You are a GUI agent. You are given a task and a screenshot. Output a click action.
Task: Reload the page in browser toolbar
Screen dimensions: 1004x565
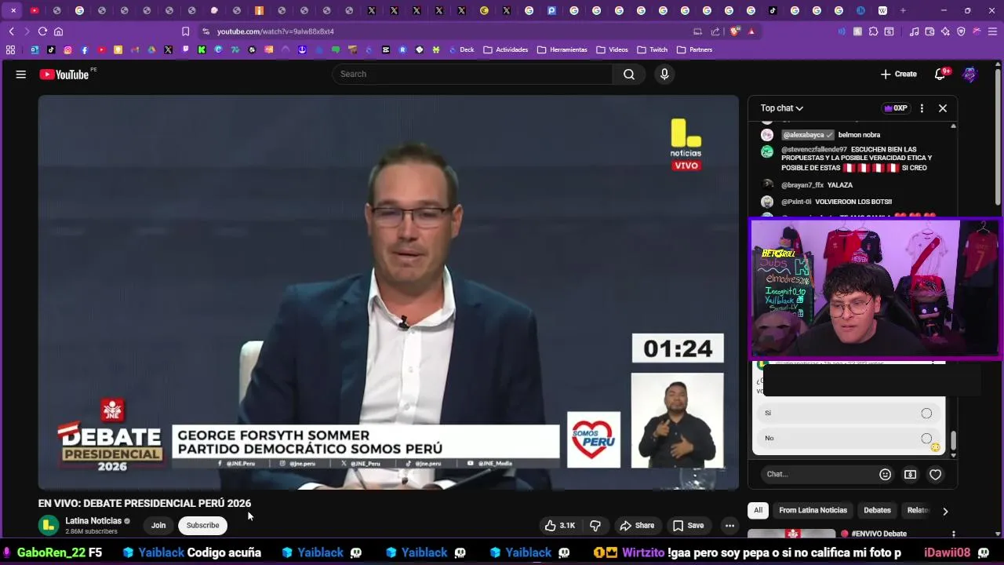(x=42, y=31)
